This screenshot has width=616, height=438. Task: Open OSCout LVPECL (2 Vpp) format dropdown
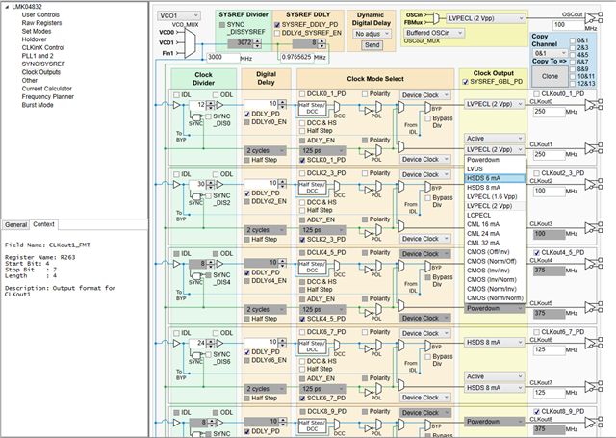point(485,18)
